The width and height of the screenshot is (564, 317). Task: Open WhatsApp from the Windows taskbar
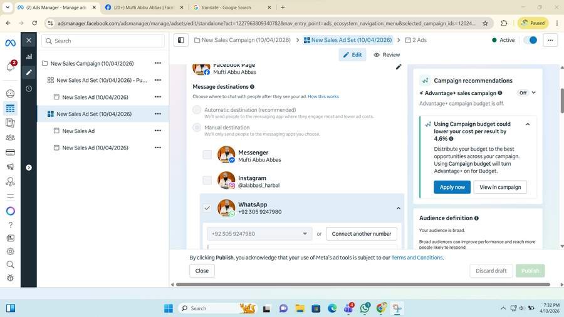(x=365, y=308)
